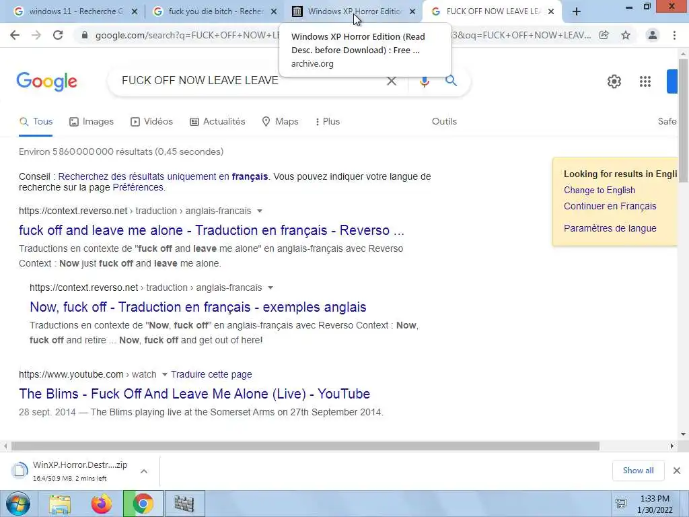The height and width of the screenshot is (517, 689).
Task: Click taskbar clock showing 1:33 PM
Action: pyautogui.click(x=655, y=504)
